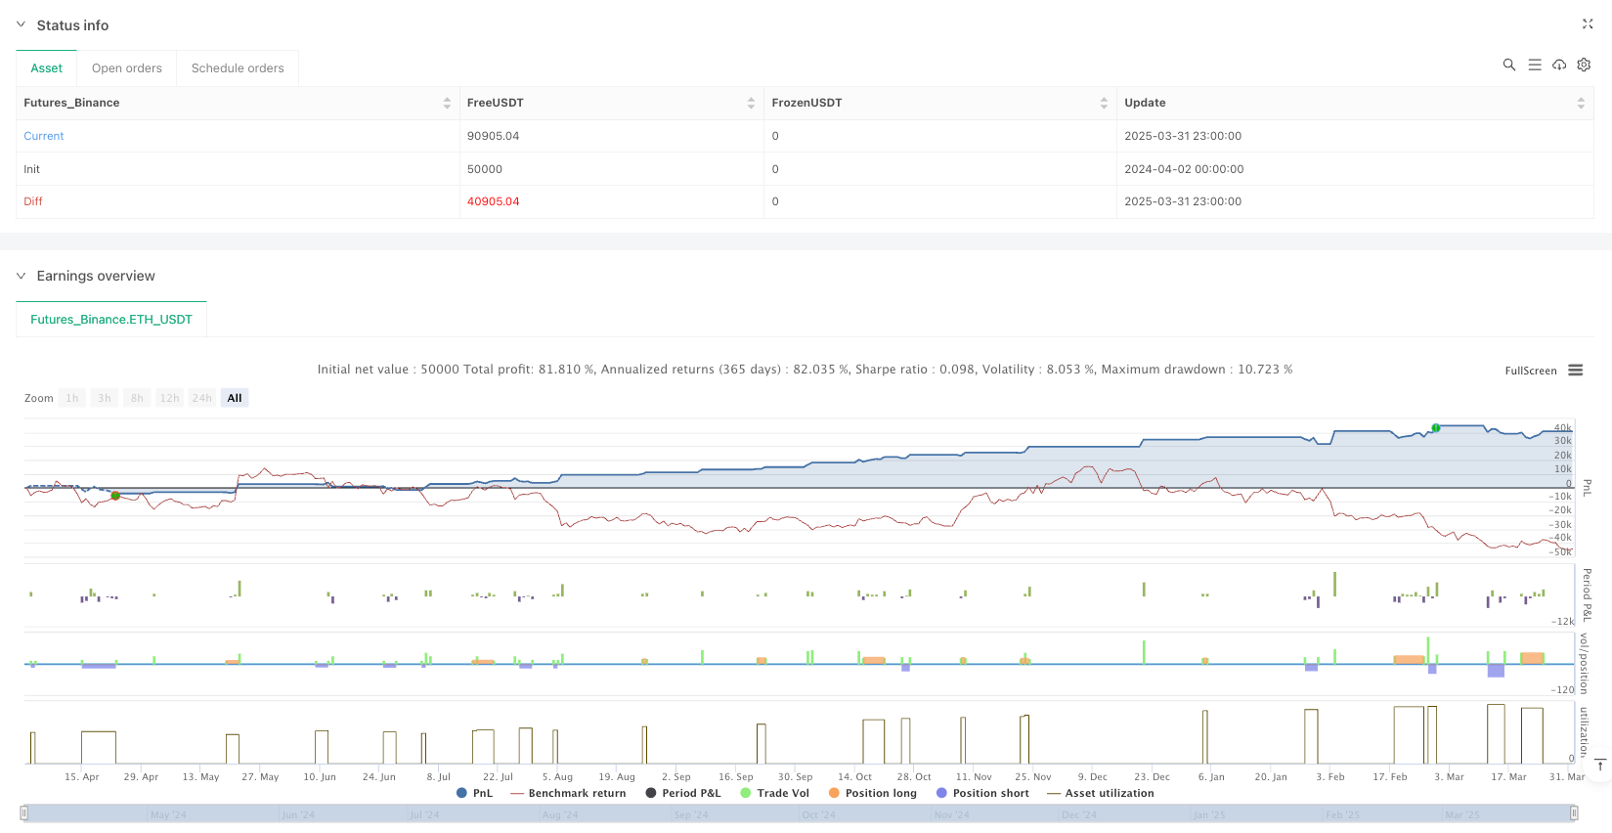Click the left handle of the range navigator

pyautogui.click(x=24, y=812)
